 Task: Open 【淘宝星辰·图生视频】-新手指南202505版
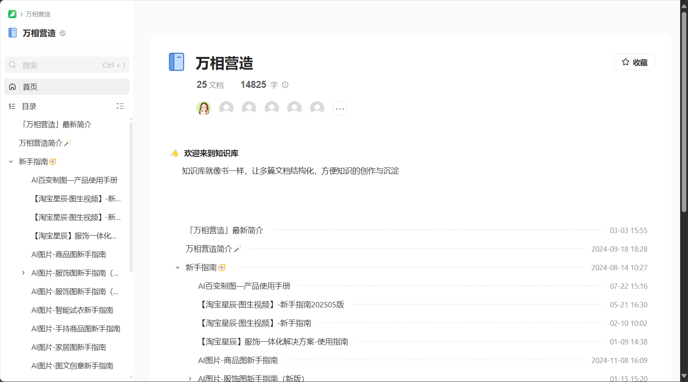271,304
